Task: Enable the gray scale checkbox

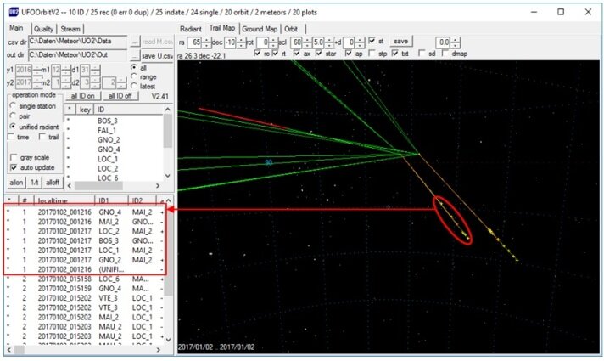Action: pyautogui.click(x=13, y=157)
